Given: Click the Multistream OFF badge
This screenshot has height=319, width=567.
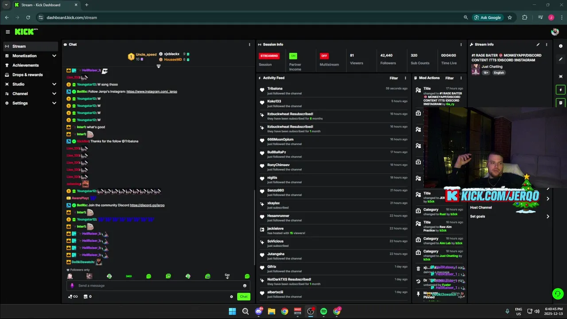Looking at the screenshot, I should point(324,56).
